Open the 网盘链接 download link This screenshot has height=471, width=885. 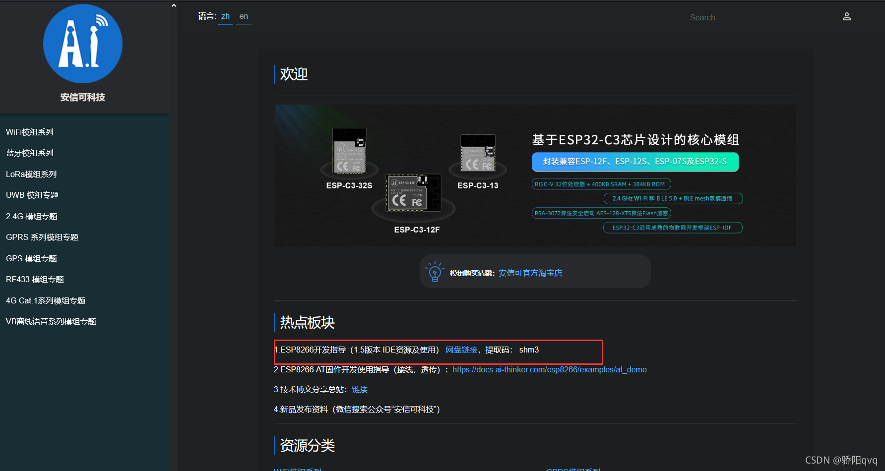pos(461,350)
